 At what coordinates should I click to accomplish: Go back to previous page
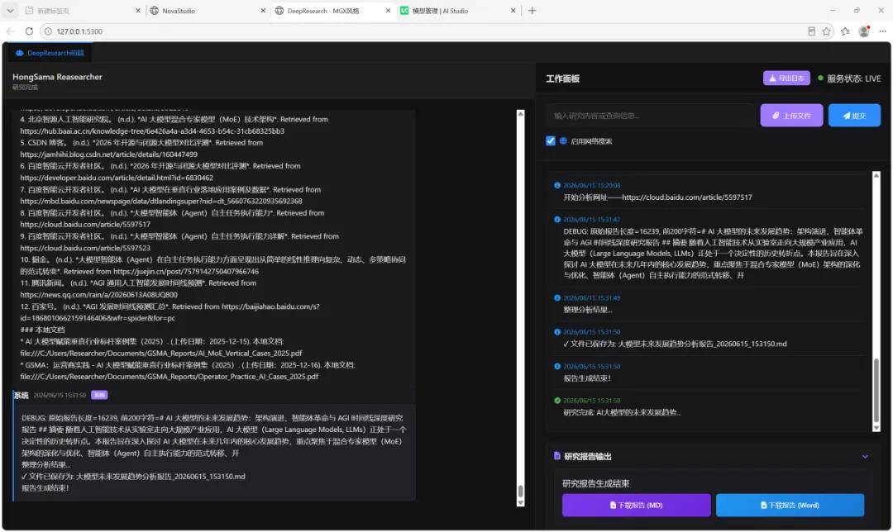[10, 31]
